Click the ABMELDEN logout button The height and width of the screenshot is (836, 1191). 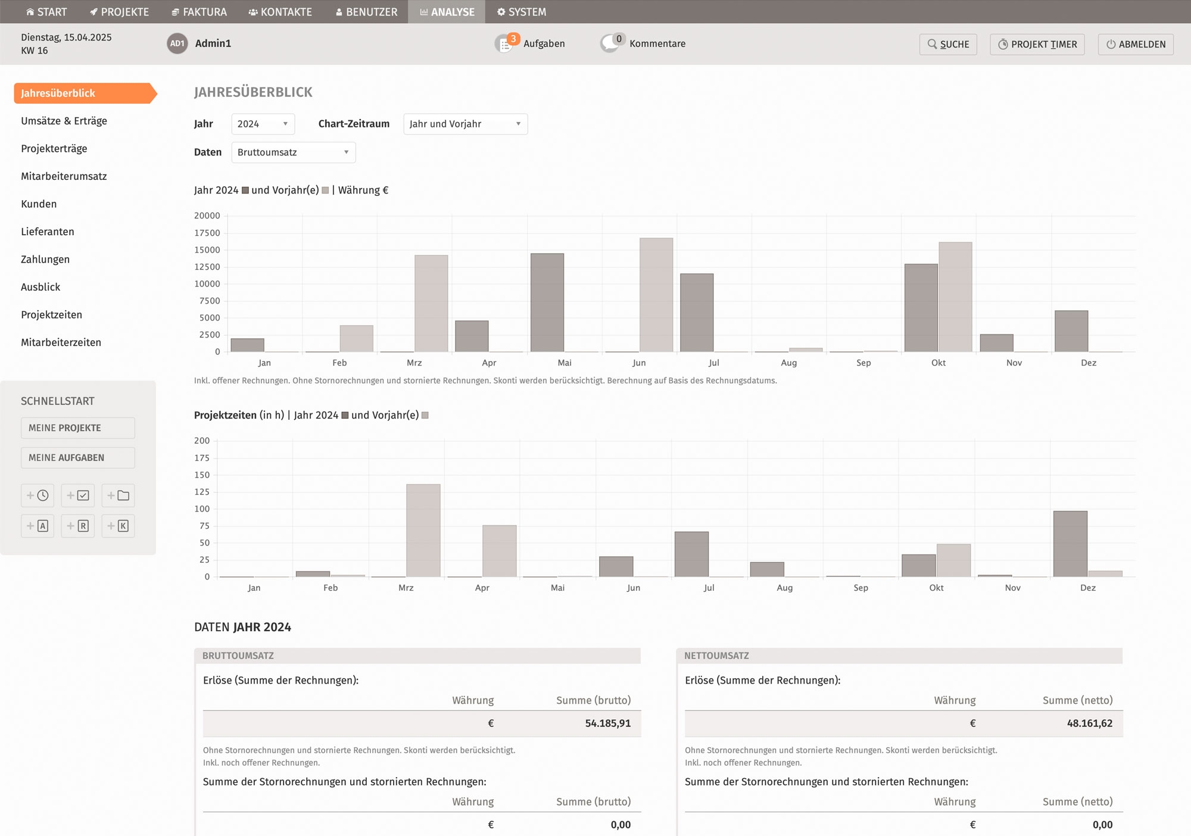[1135, 44]
